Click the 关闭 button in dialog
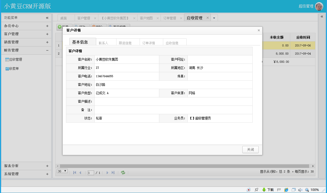Viewport: 327px width, 193px height. coord(251,150)
